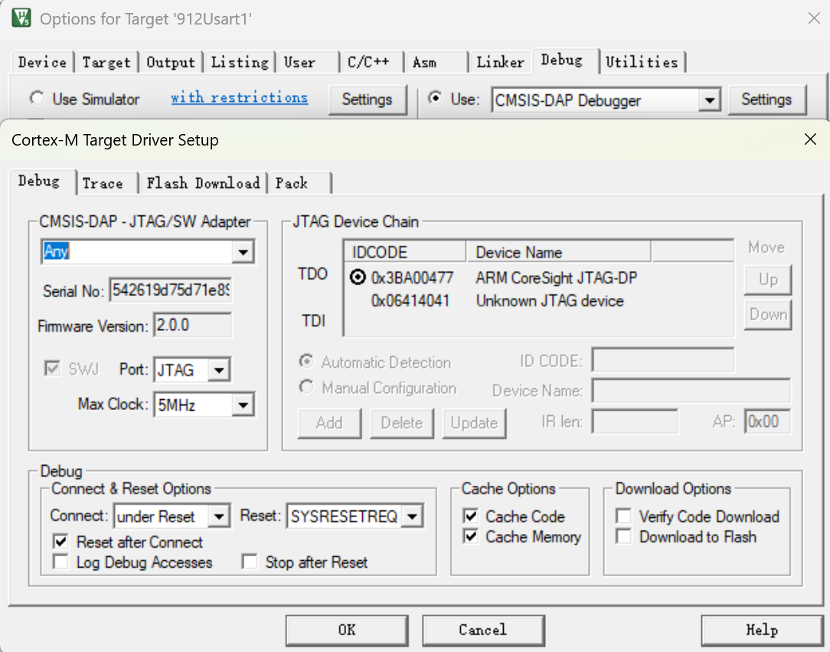
Task: Click Settings button beside Use Simulator
Action: [x=367, y=99]
